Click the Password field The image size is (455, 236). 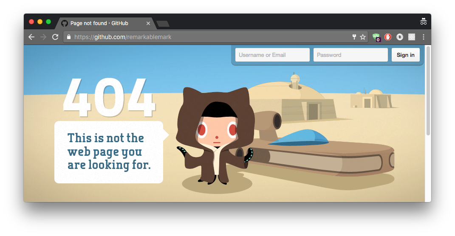pos(350,55)
